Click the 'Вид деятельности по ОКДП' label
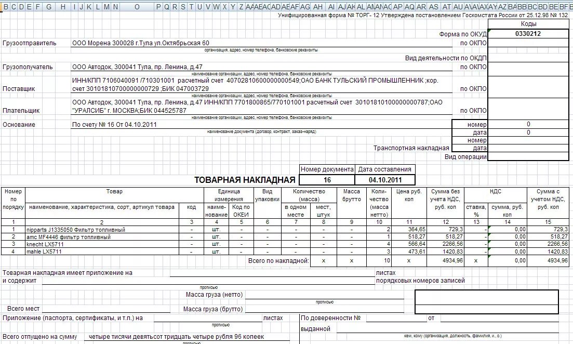 point(446,58)
